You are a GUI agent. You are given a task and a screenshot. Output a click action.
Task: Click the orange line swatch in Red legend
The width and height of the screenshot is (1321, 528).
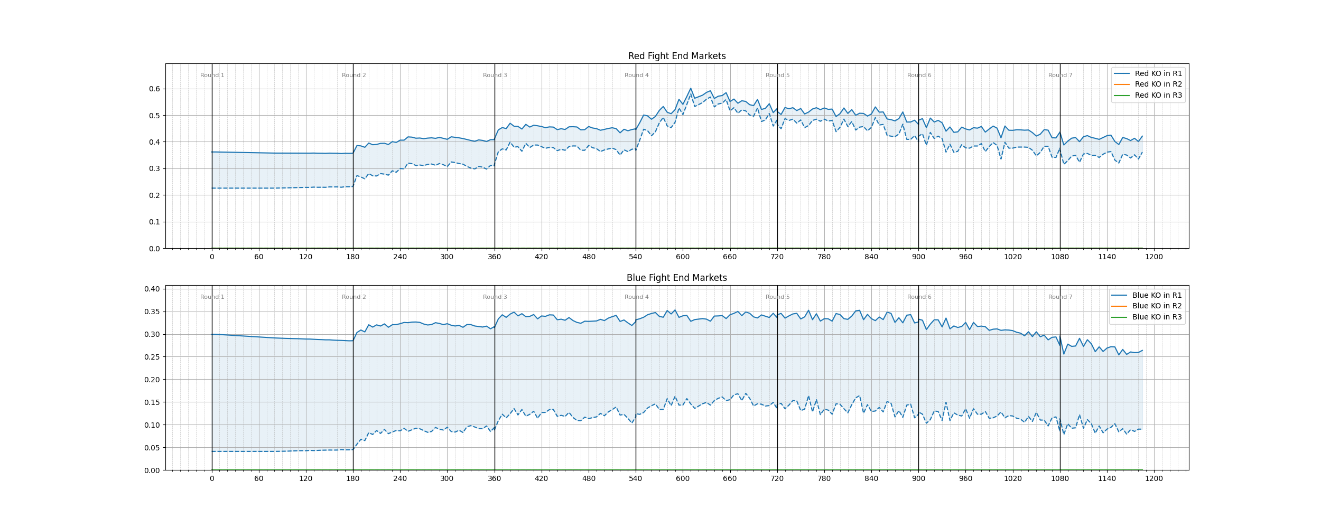(1121, 84)
